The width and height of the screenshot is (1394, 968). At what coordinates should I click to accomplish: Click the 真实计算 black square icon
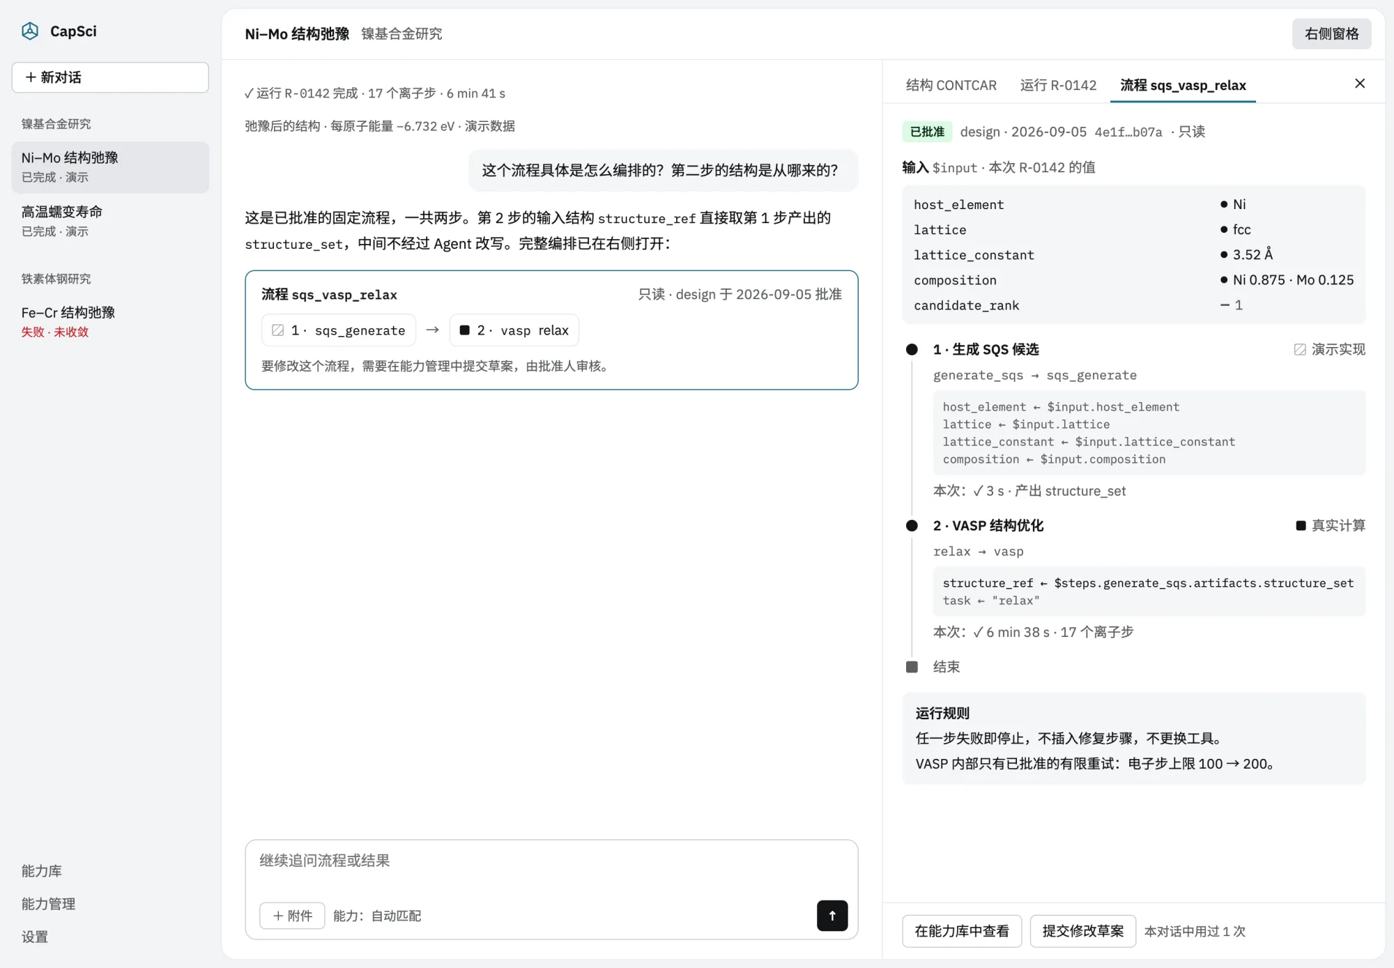coord(1301,525)
